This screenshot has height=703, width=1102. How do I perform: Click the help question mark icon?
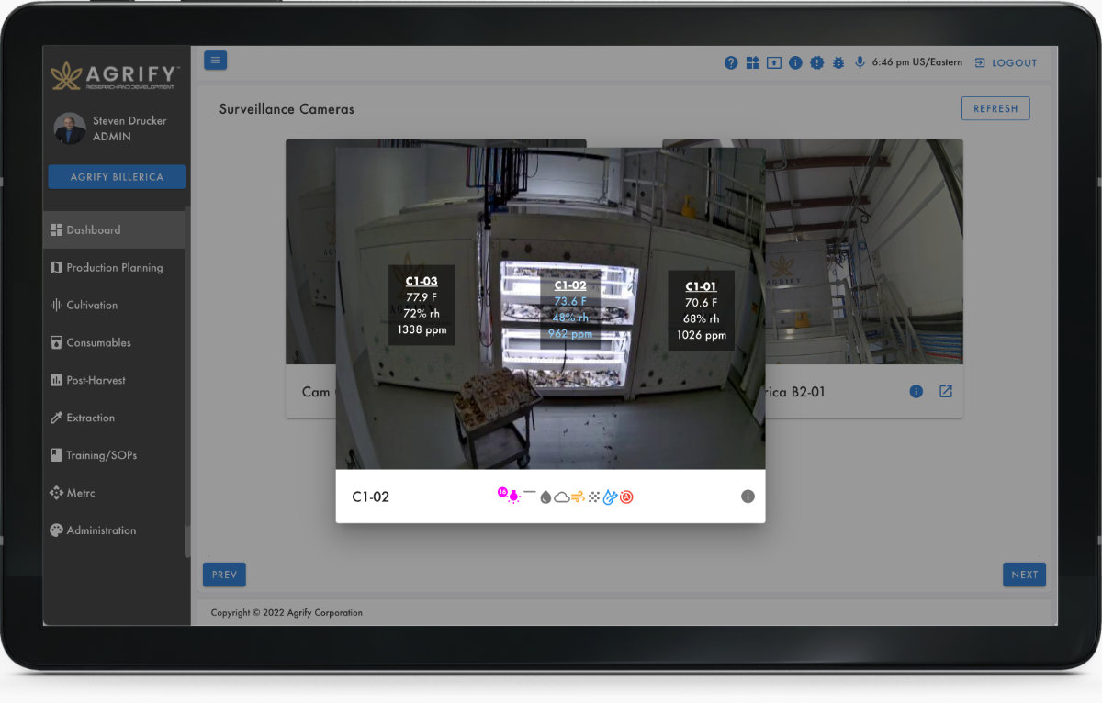731,62
